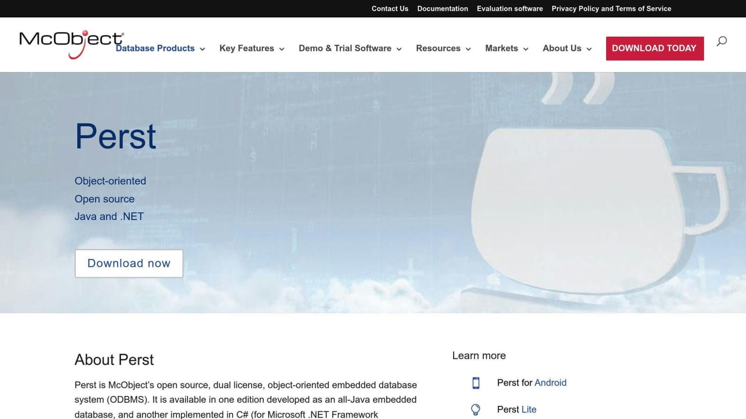Click the About Perst heading

tap(114, 360)
